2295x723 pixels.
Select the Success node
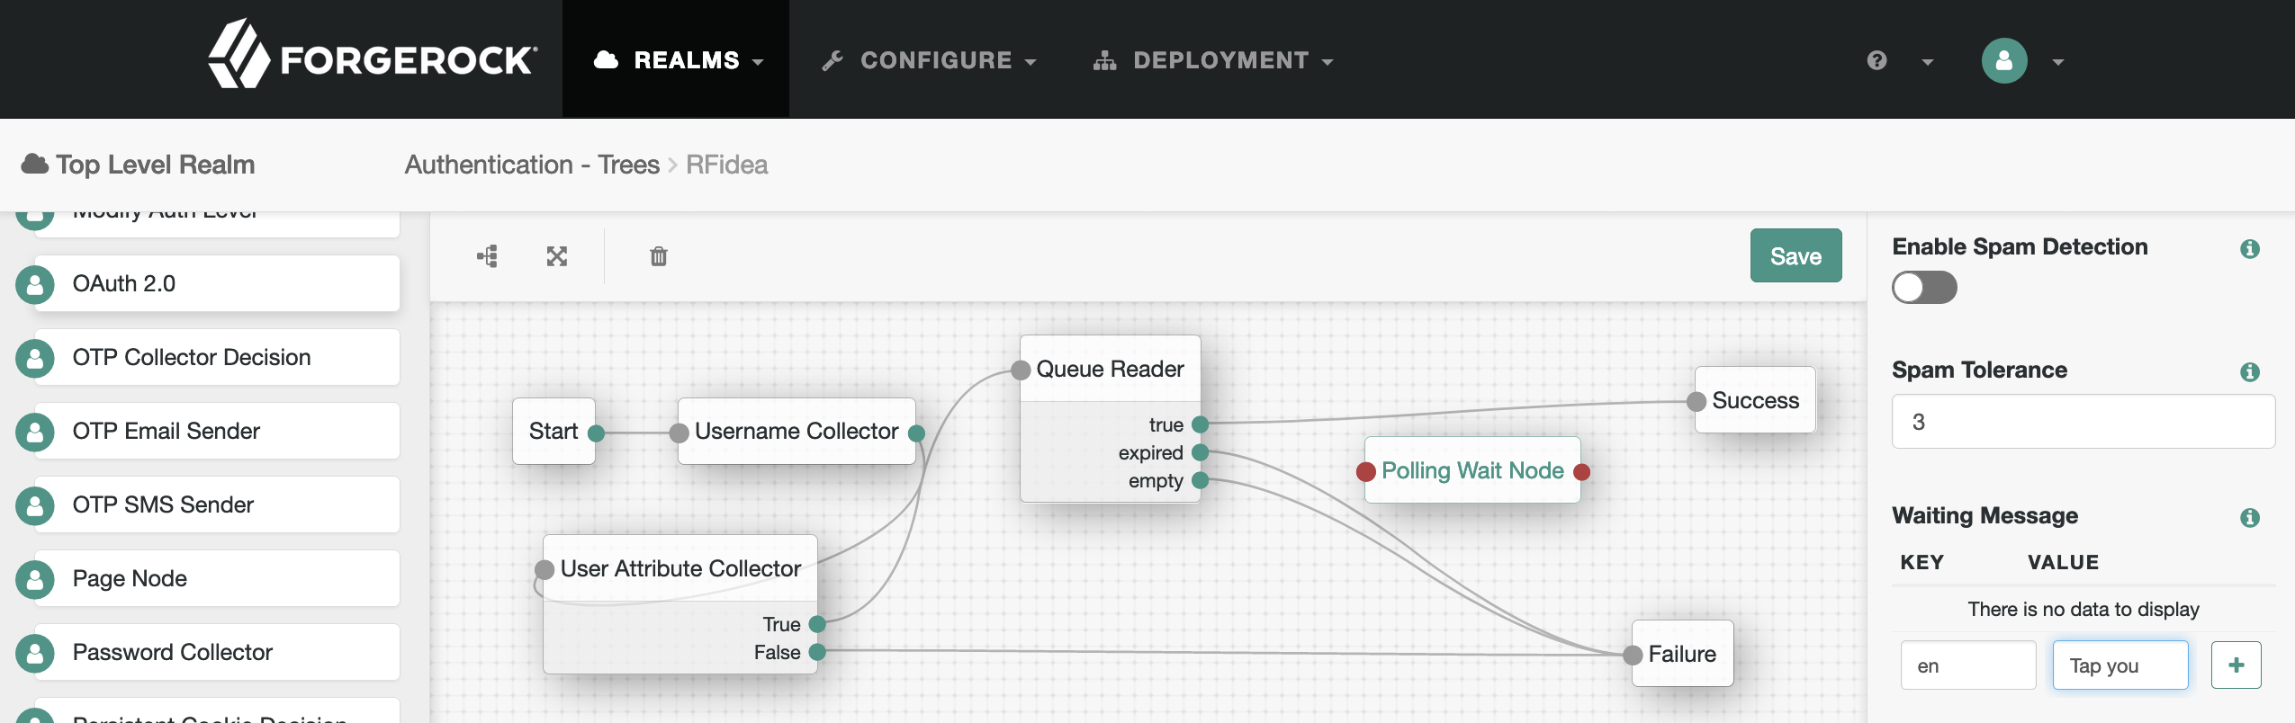point(1755,400)
